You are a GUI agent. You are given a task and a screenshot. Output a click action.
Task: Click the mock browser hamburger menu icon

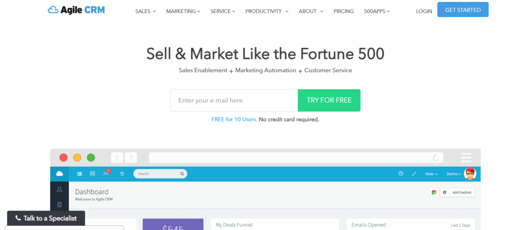(x=466, y=157)
